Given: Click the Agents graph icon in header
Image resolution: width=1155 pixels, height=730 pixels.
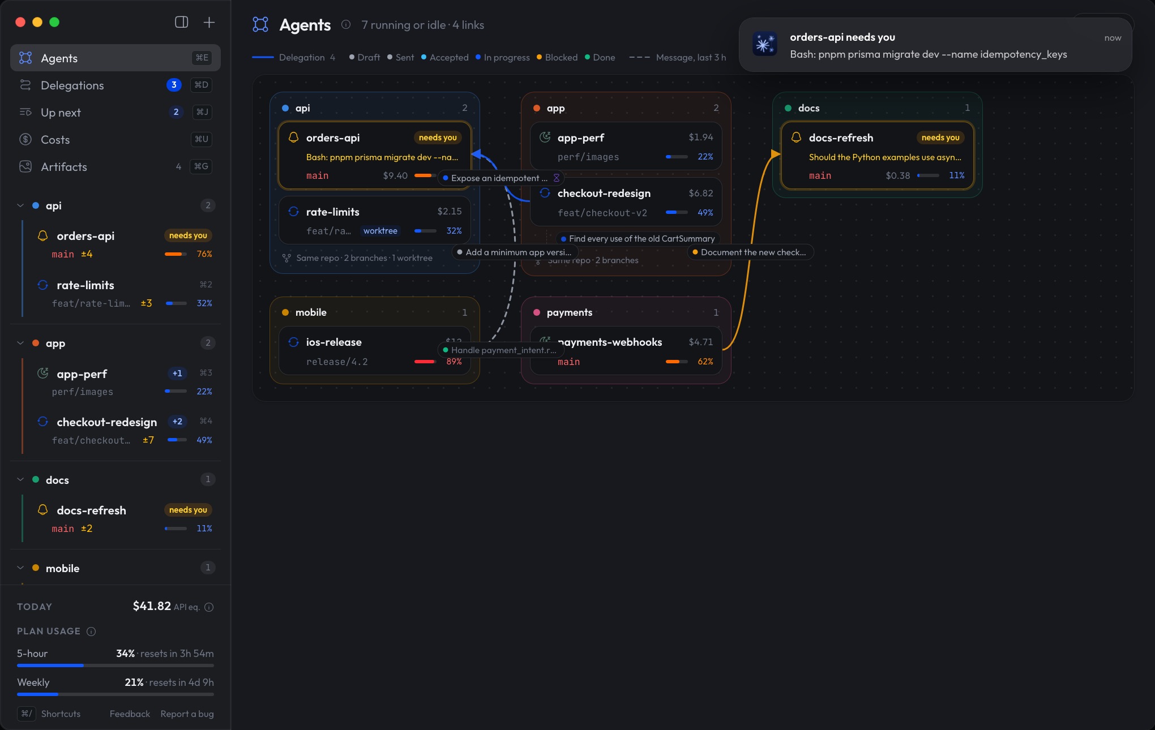Looking at the screenshot, I should click(260, 24).
